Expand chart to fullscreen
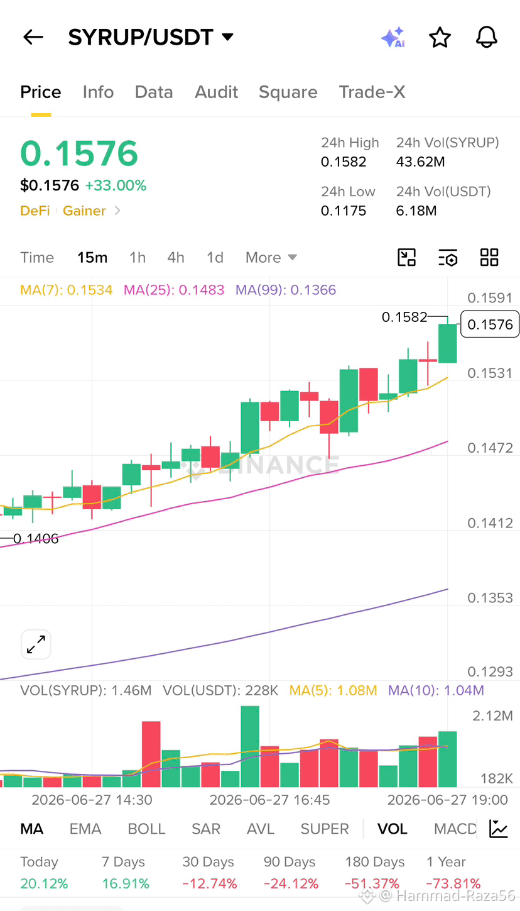Viewport: 520px width, 911px height. point(36,644)
